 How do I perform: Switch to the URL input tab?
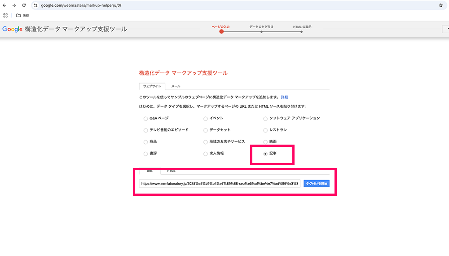click(x=150, y=171)
